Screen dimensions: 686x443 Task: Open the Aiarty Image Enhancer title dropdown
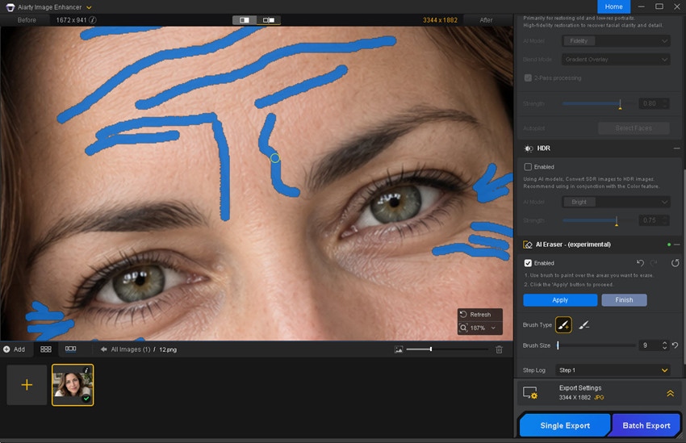click(x=89, y=7)
